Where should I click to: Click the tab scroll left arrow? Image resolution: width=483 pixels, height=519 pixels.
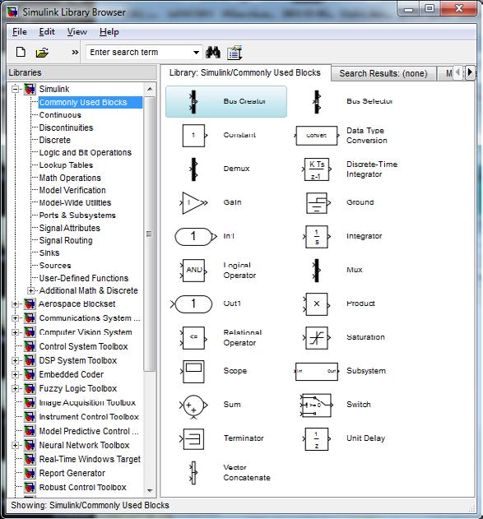pyautogui.click(x=457, y=72)
